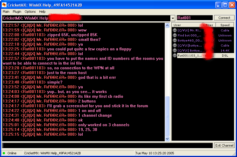Sort user list by User column

pos(187,25)
